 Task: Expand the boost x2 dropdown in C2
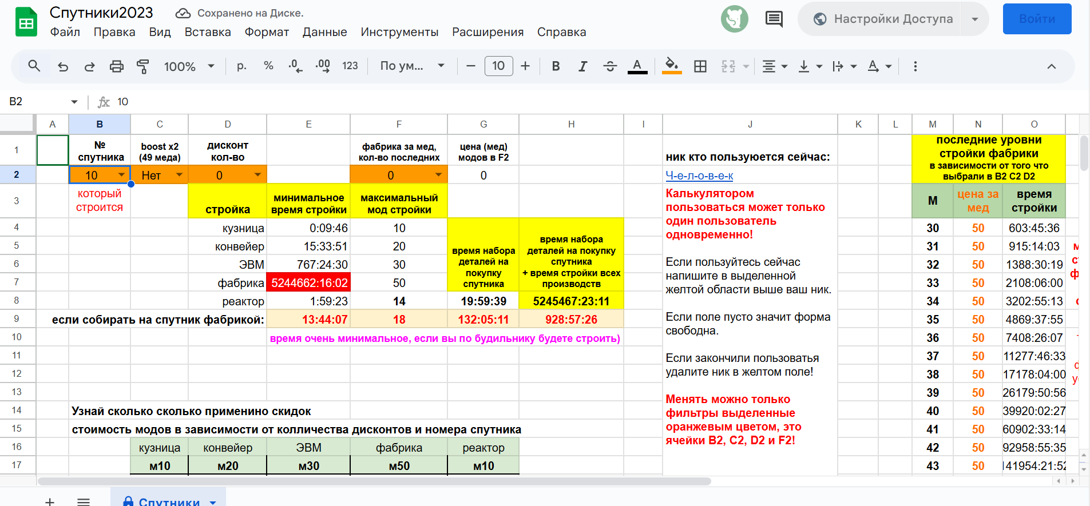pyautogui.click(x=179, y=175)
